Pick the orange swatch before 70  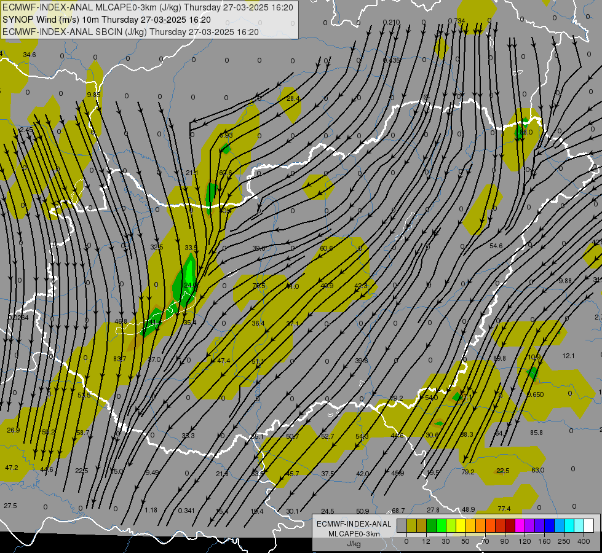[x=480, y=526]
